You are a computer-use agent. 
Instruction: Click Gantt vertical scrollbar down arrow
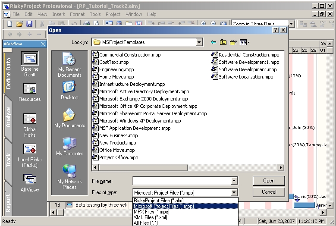pyautogui.click(x=330, y=205)
